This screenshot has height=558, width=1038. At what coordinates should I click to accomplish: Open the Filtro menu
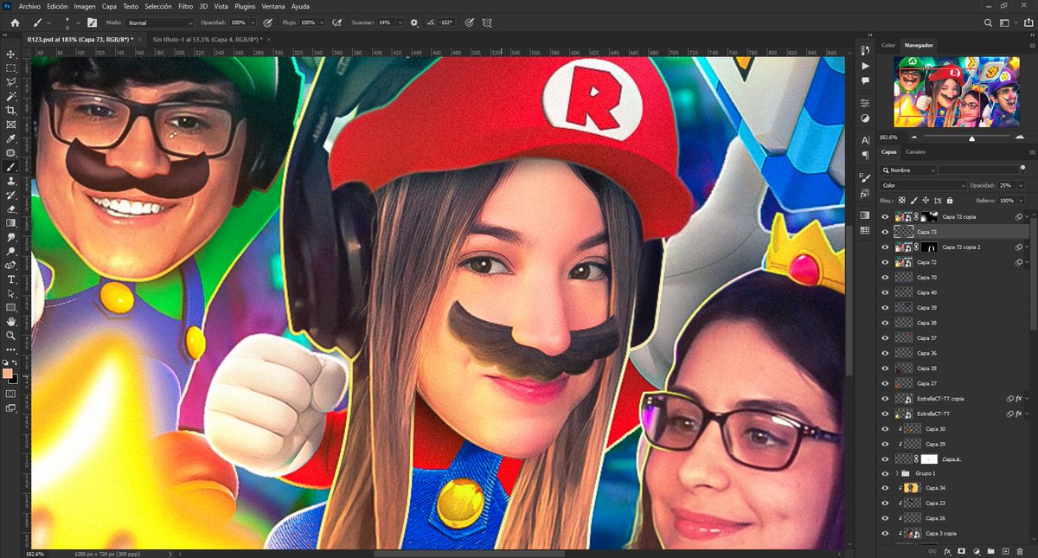[185, 6]
